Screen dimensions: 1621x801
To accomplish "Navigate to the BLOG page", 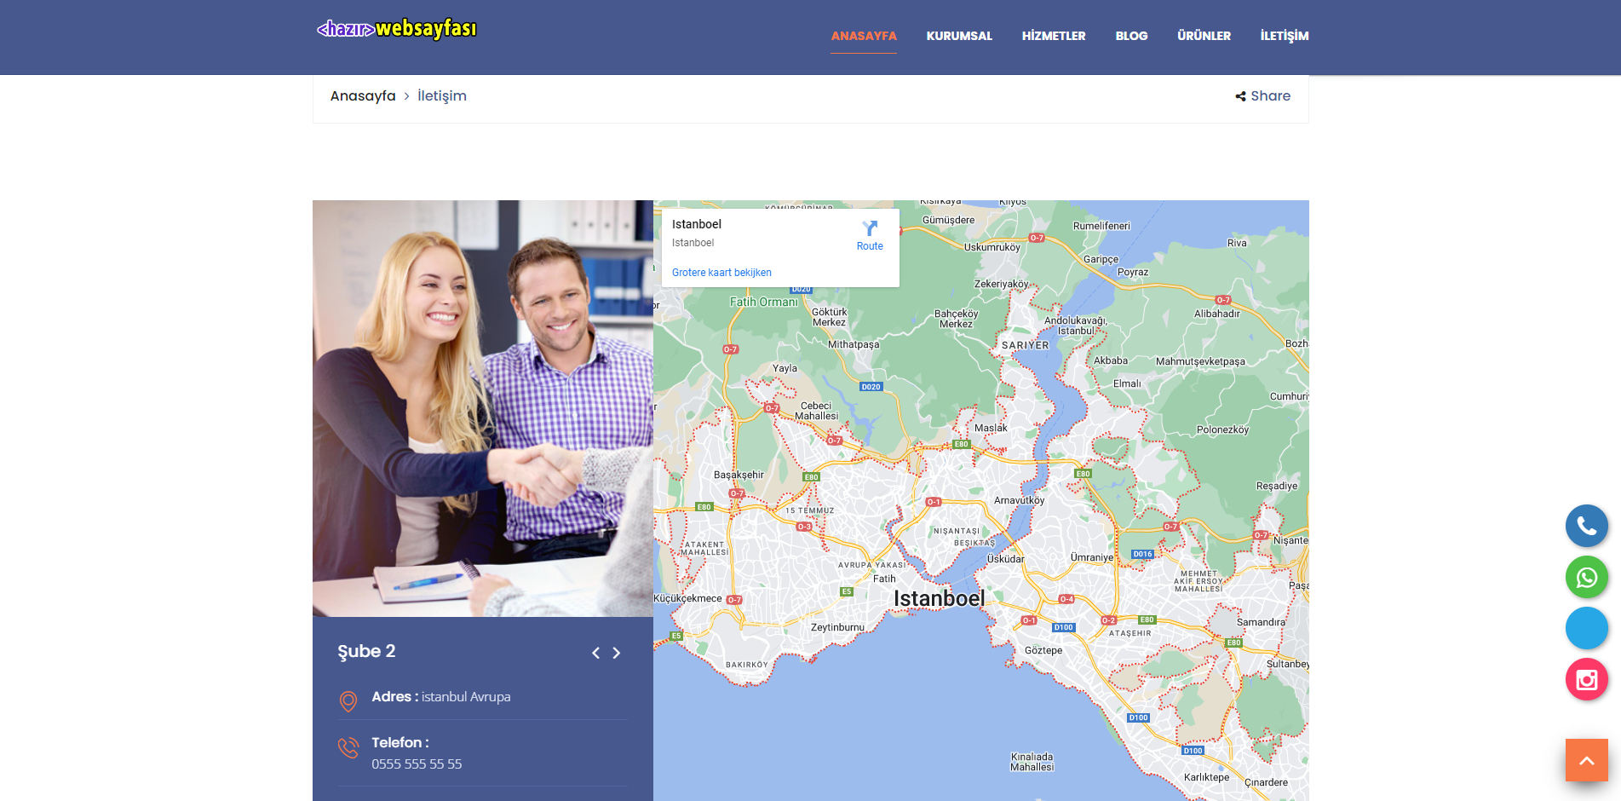I will [1131, 36].
